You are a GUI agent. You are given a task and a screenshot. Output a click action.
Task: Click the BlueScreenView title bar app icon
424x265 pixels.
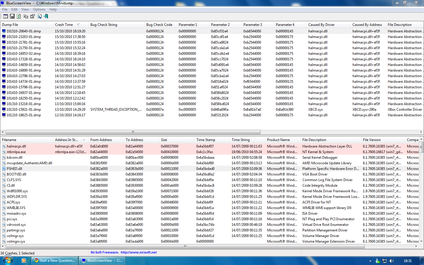click(x=3, y=3)
